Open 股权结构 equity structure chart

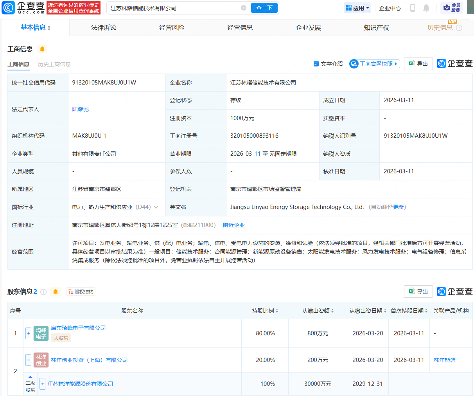point(81,292)
